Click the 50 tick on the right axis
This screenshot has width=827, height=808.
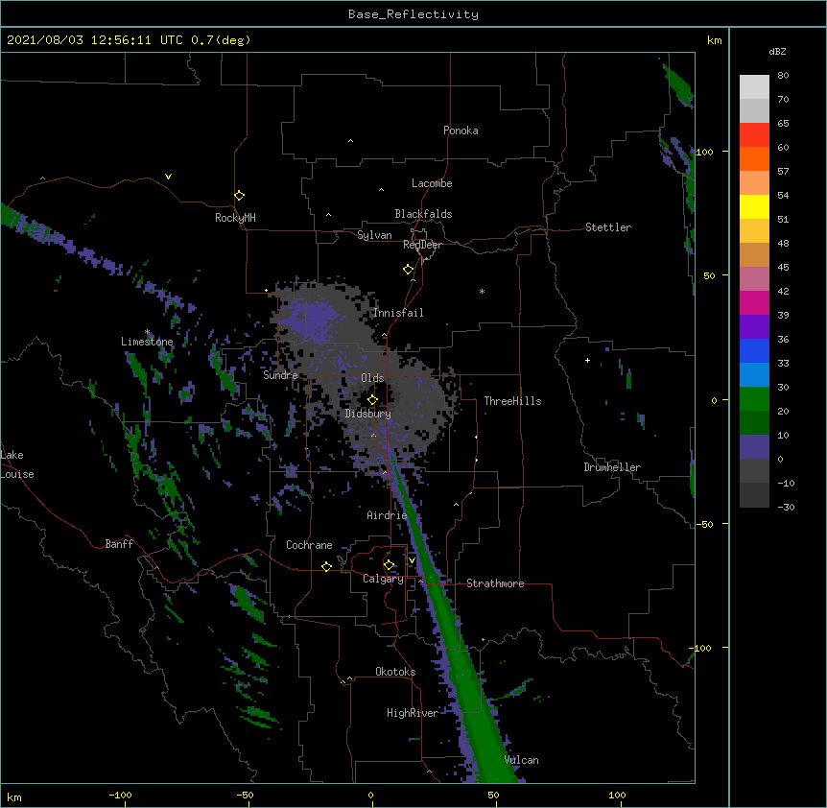point(709,275)
